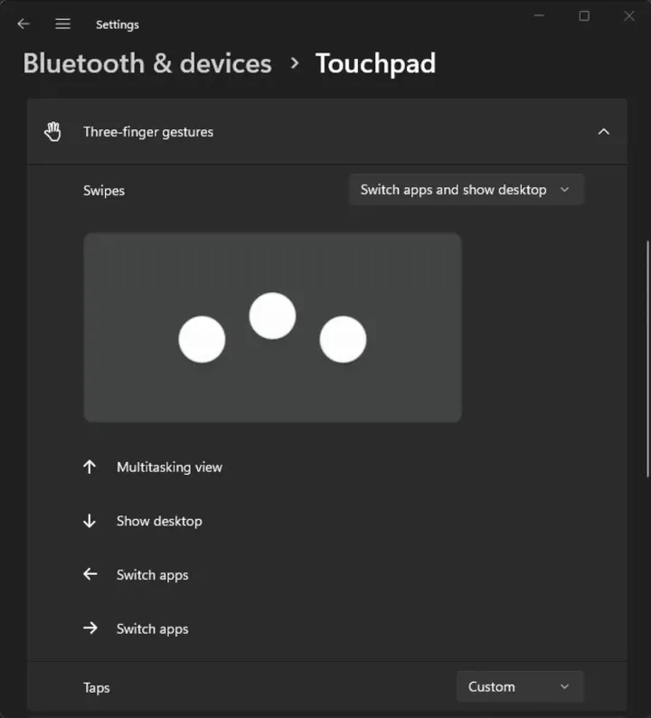Click the right arrow Switch apps icon
Image resolution: width=651 pixels, height=718 pixels.
(x=90, y=628)
